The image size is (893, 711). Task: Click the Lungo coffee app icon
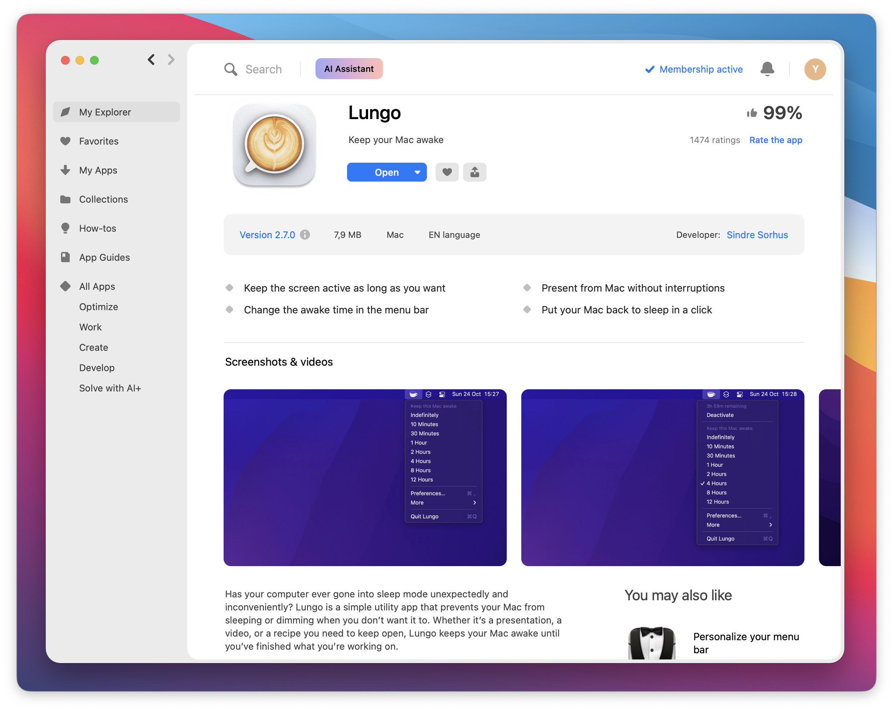[274, 145]
